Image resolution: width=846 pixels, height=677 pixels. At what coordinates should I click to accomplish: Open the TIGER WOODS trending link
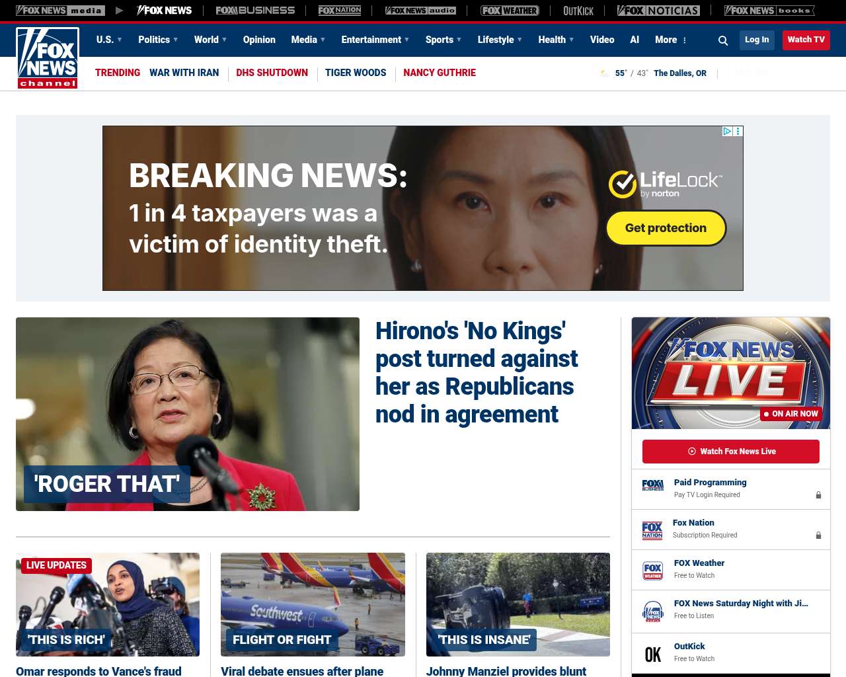coord(356,73)
